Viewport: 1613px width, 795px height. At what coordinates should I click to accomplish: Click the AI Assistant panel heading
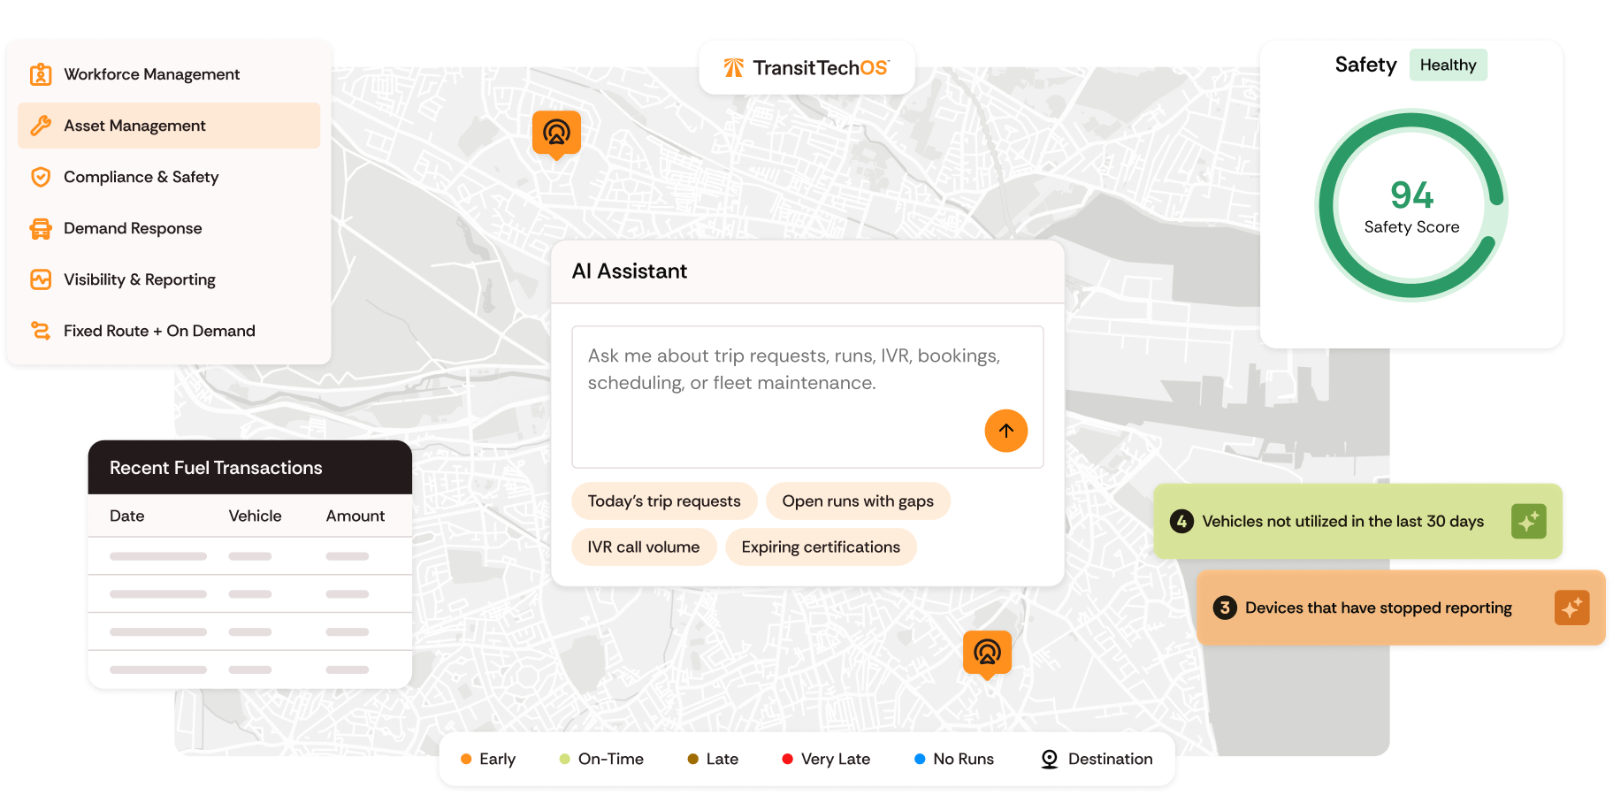tap(630, 271)
